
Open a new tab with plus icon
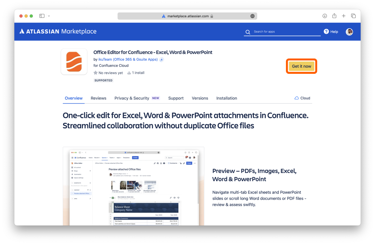click(344, 16)
